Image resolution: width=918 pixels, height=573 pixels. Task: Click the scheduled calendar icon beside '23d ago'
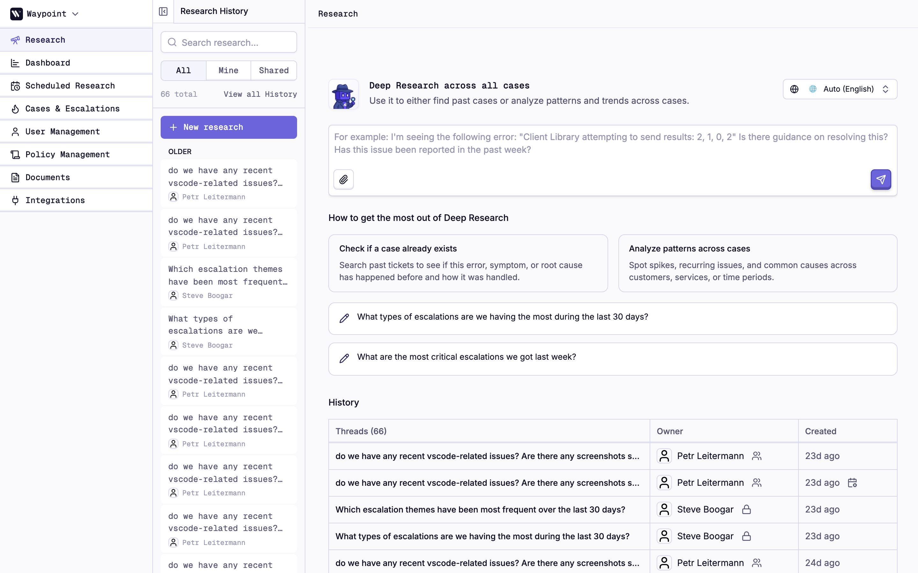(x=852, y=483)
